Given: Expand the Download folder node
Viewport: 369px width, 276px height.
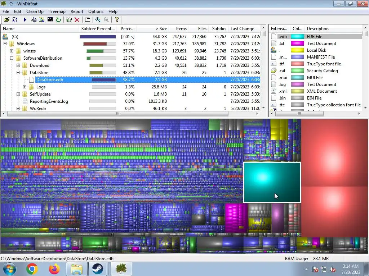Looking at the screenshot, I should point(18,65).
